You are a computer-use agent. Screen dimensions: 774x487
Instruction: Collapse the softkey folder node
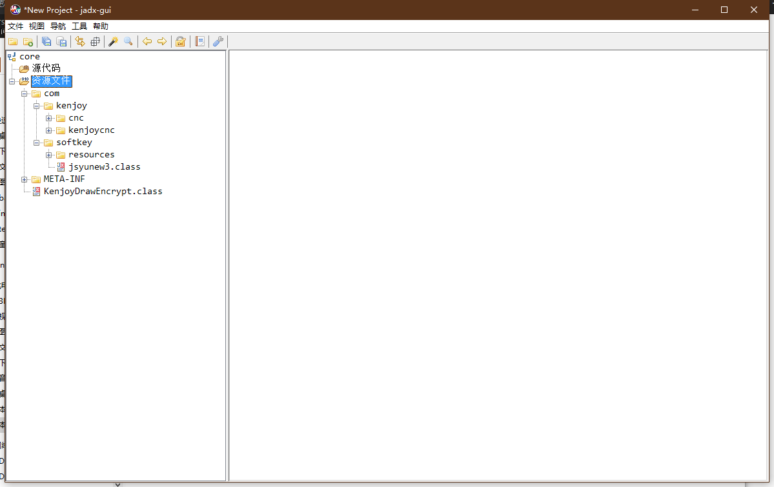37,143
